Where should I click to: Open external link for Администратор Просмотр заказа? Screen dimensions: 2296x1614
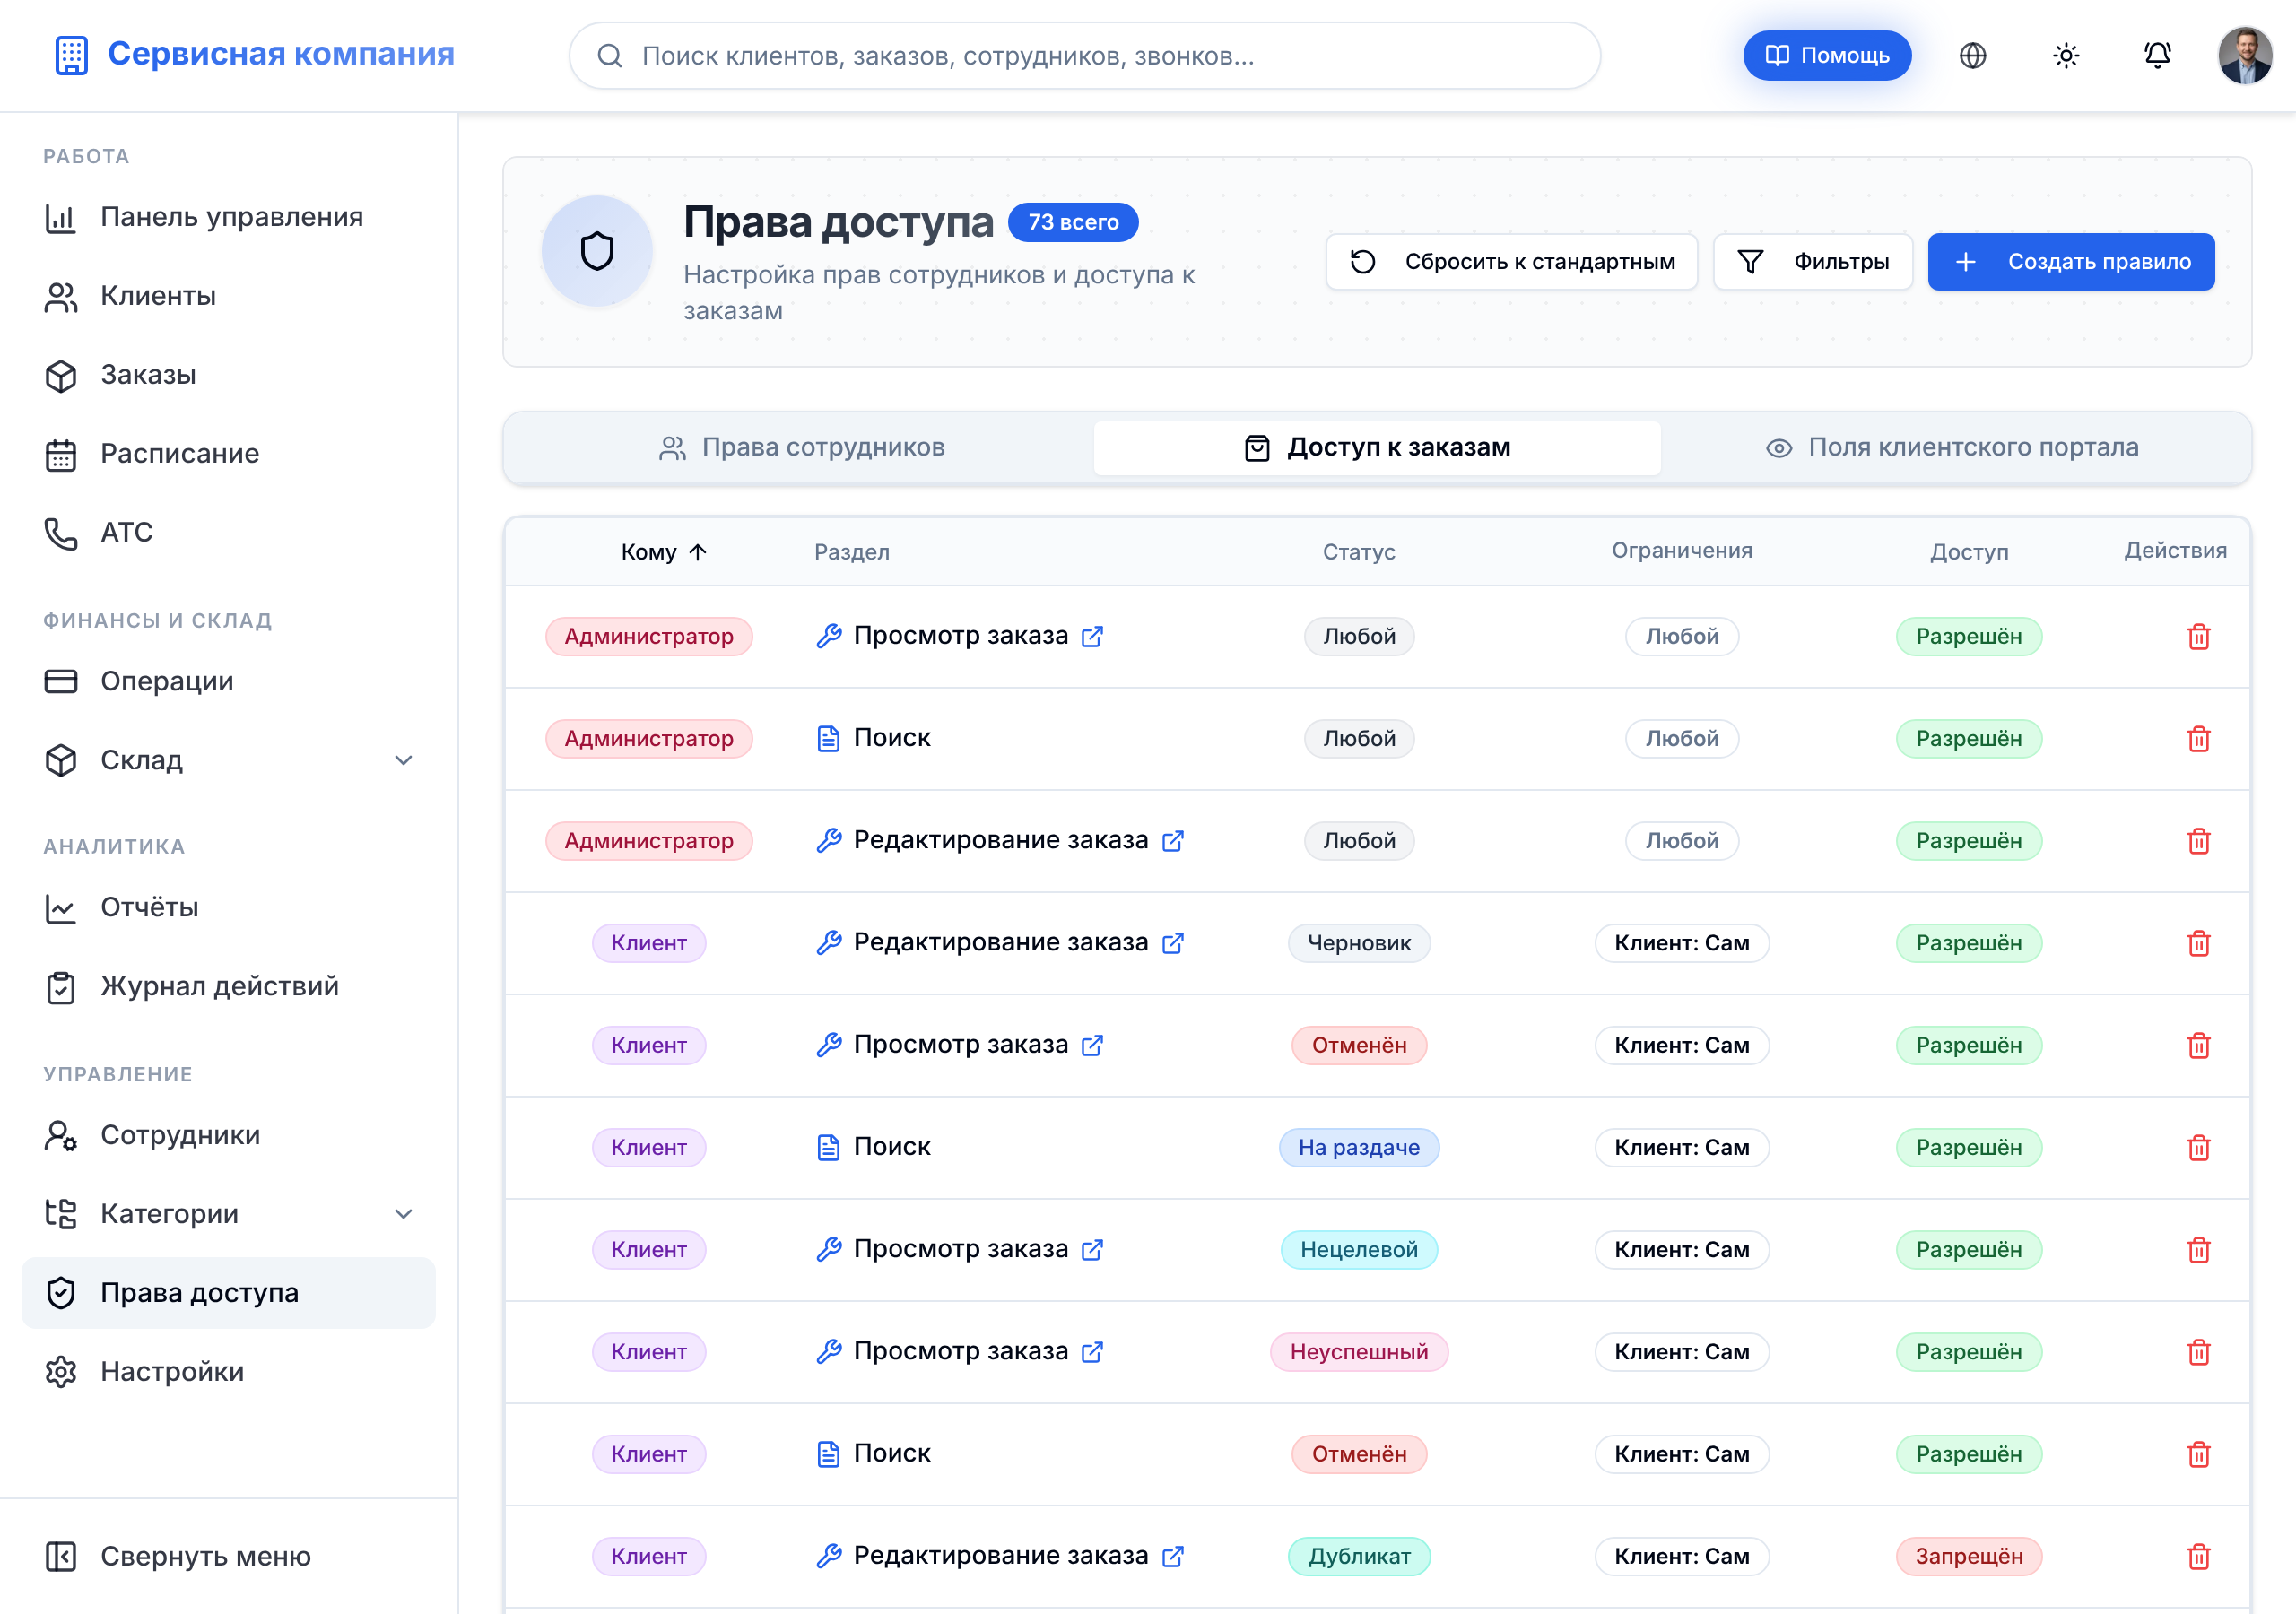[x=1092, y=637]
